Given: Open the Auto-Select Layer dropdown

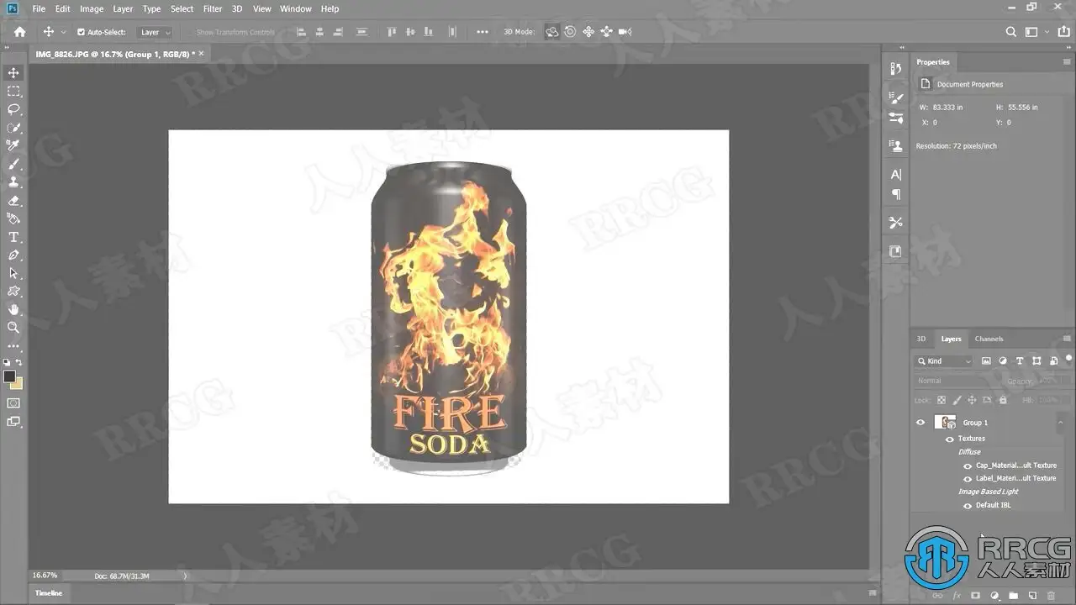Looking at the screenshot, I should [154, 32].
